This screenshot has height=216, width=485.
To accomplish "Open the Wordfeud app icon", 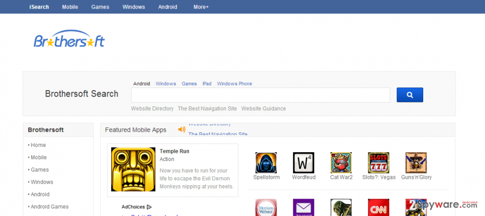I will pos(303,163).
